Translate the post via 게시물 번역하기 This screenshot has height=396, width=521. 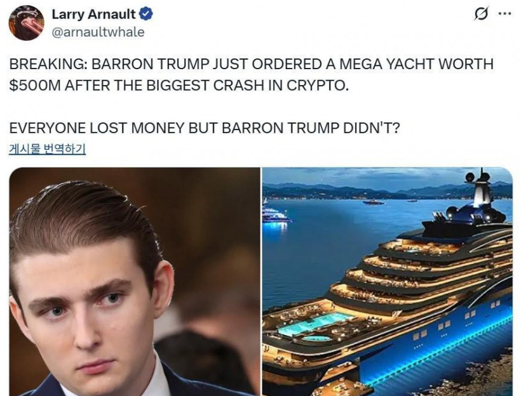47,149
